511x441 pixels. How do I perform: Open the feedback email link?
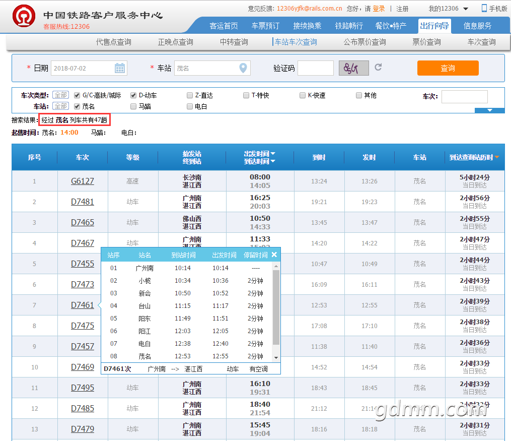tap(309, 9)
